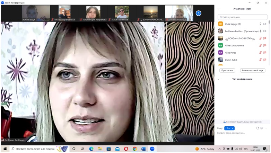271x153 pixels.
Task: Select Илья Турченков video thumbnail
Action: (x=122, y=13)
